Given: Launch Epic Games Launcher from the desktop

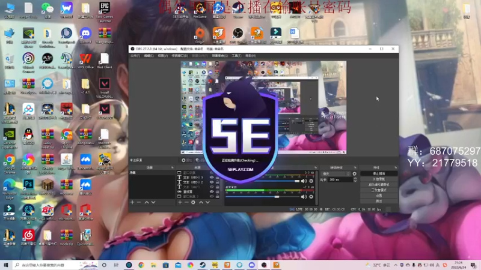Looking at the screenshot, I should (x=105, y=12).
